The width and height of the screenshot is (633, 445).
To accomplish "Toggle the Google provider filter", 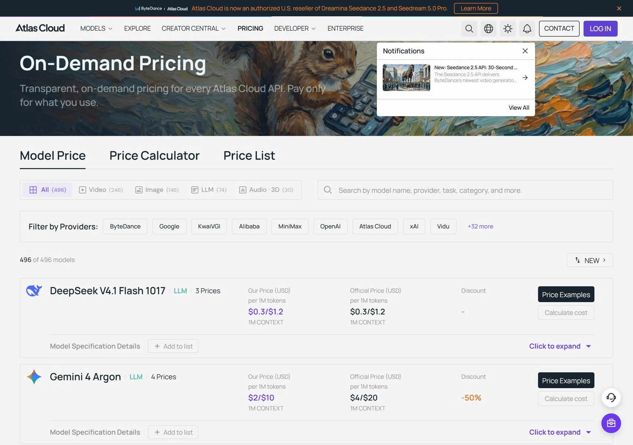I will click(169, 227).
